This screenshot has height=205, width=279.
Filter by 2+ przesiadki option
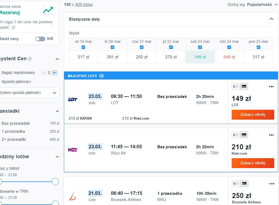pos(14,139)
